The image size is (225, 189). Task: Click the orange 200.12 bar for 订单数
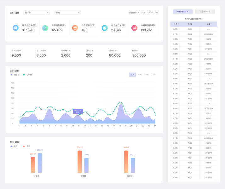click(33, 165)
